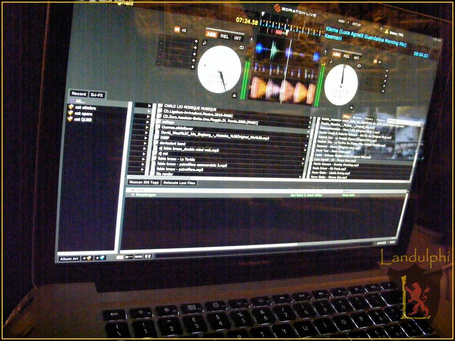Image resolution: width=455 pixels, height=341 pixels.
Task: Add new smart crate with blue icon
Action: (x=101, y=258)
